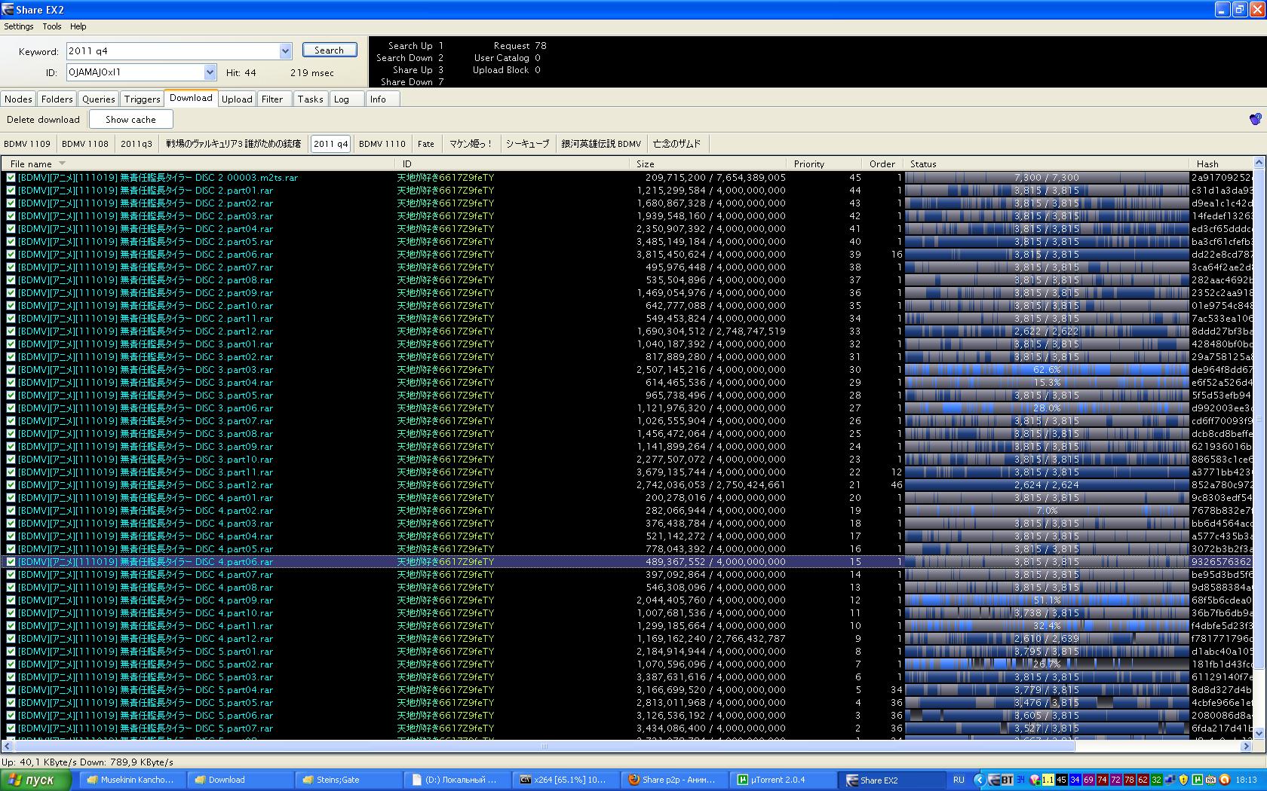1267x791 pixels.
Task: Open the Keyword dropdown list
Action: [x=285, y=51]
